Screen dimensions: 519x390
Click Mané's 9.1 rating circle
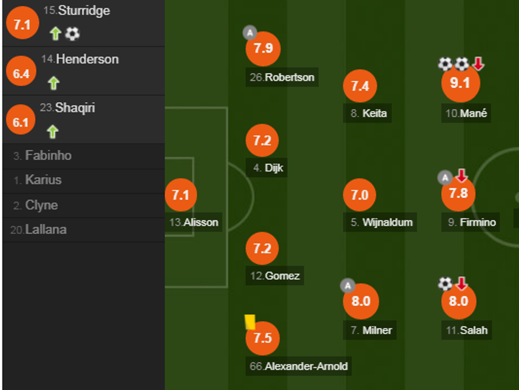(x=459, y=83)
